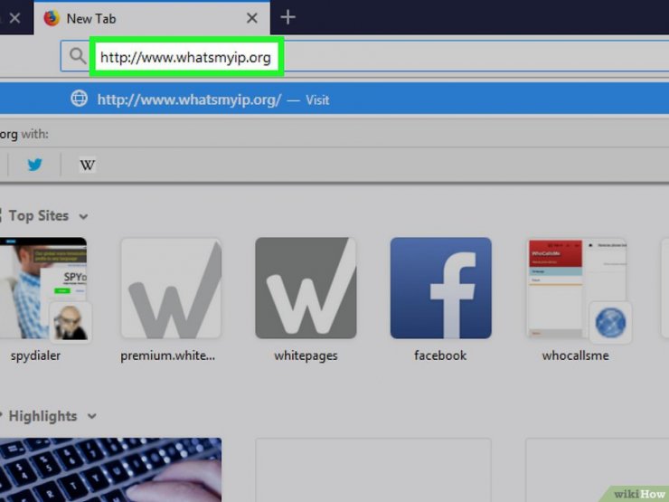The image size is (669, 502).
Task: Click the globe icon in the suggestion row
Action: click(80, 99)
